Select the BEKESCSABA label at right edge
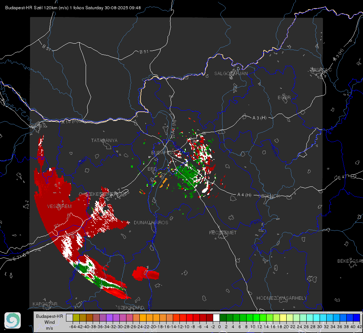The height and width of the screenshot is (333, 363). coord(350,261)
